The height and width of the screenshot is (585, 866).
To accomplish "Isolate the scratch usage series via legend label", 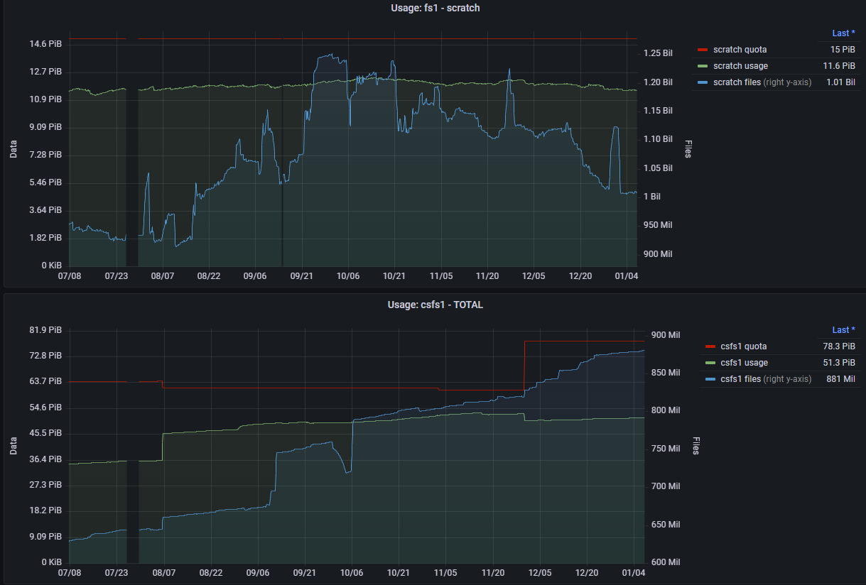I will 740,66.
